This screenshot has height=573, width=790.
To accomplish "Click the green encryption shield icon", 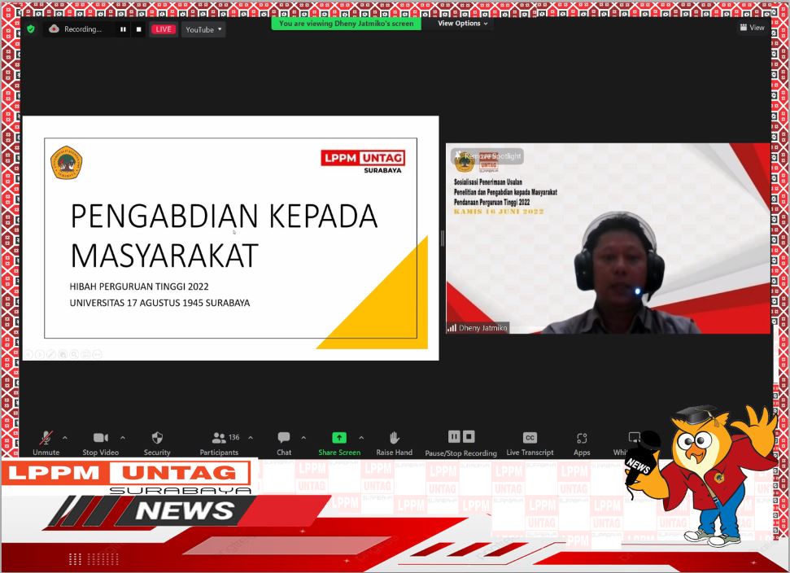I will [31, 29].
